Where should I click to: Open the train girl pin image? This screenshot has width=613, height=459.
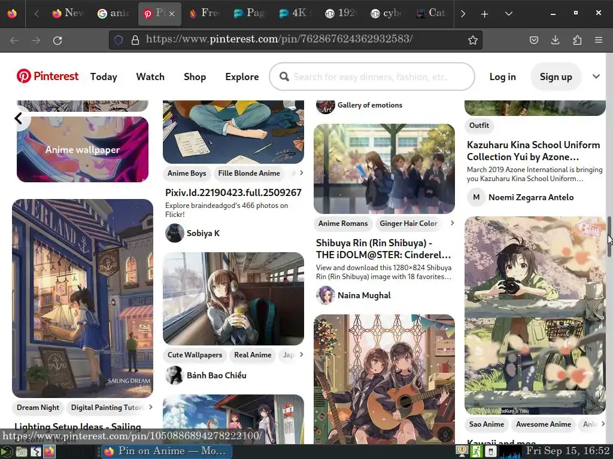[x=233, y=299]
